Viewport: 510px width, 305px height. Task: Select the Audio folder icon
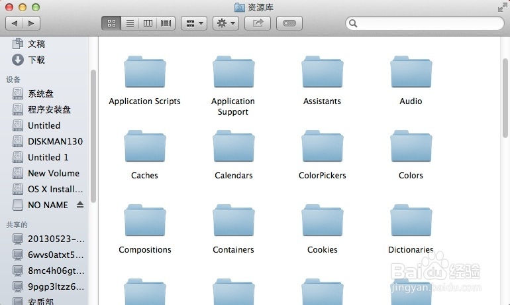(x=411, y=72)
